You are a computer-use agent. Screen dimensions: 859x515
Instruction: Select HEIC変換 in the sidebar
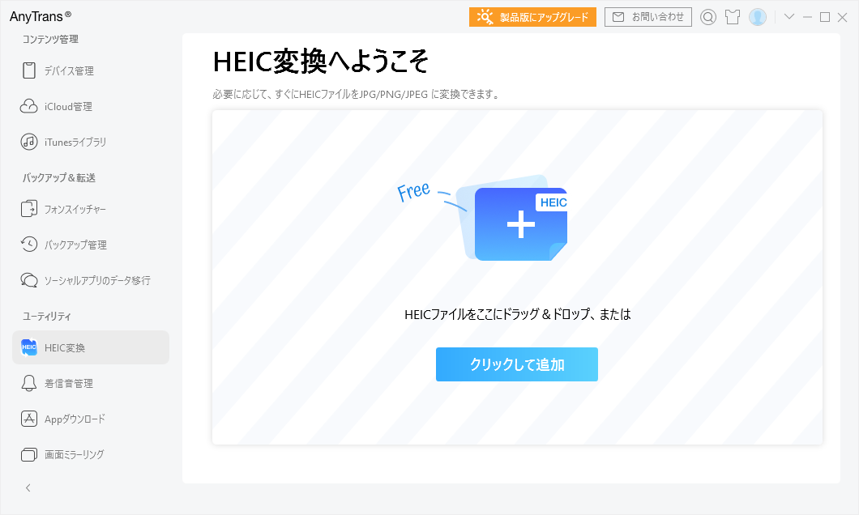pos(91,347)
